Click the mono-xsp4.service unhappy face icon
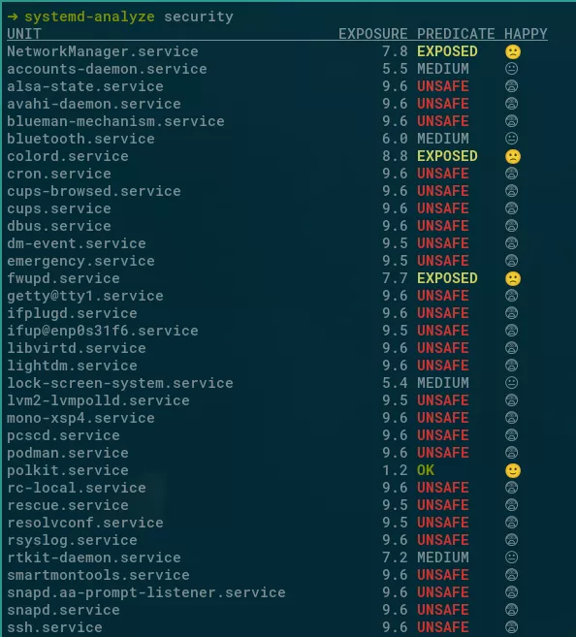576x637 pixels. coord(511,418)
